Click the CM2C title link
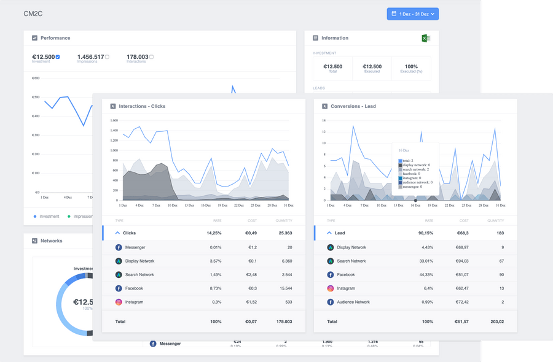The image size is (553, 362). point(33,13)
